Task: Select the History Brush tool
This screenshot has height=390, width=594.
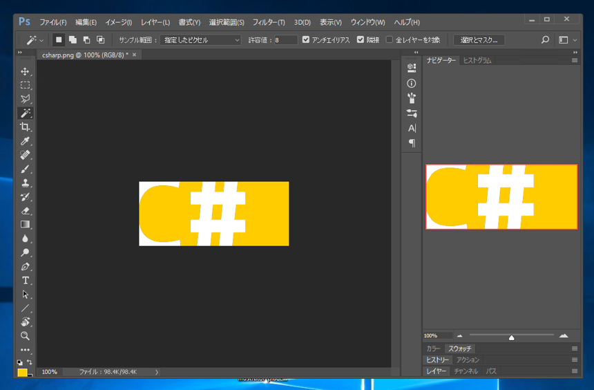Action: click(x=25, y=197)
